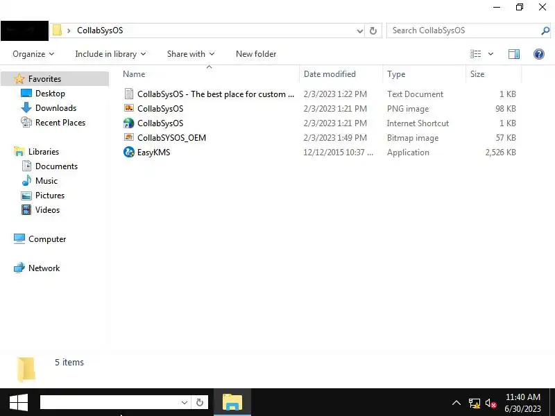Sort by the Type column header
555x416 pixels.
pos(424,74)
